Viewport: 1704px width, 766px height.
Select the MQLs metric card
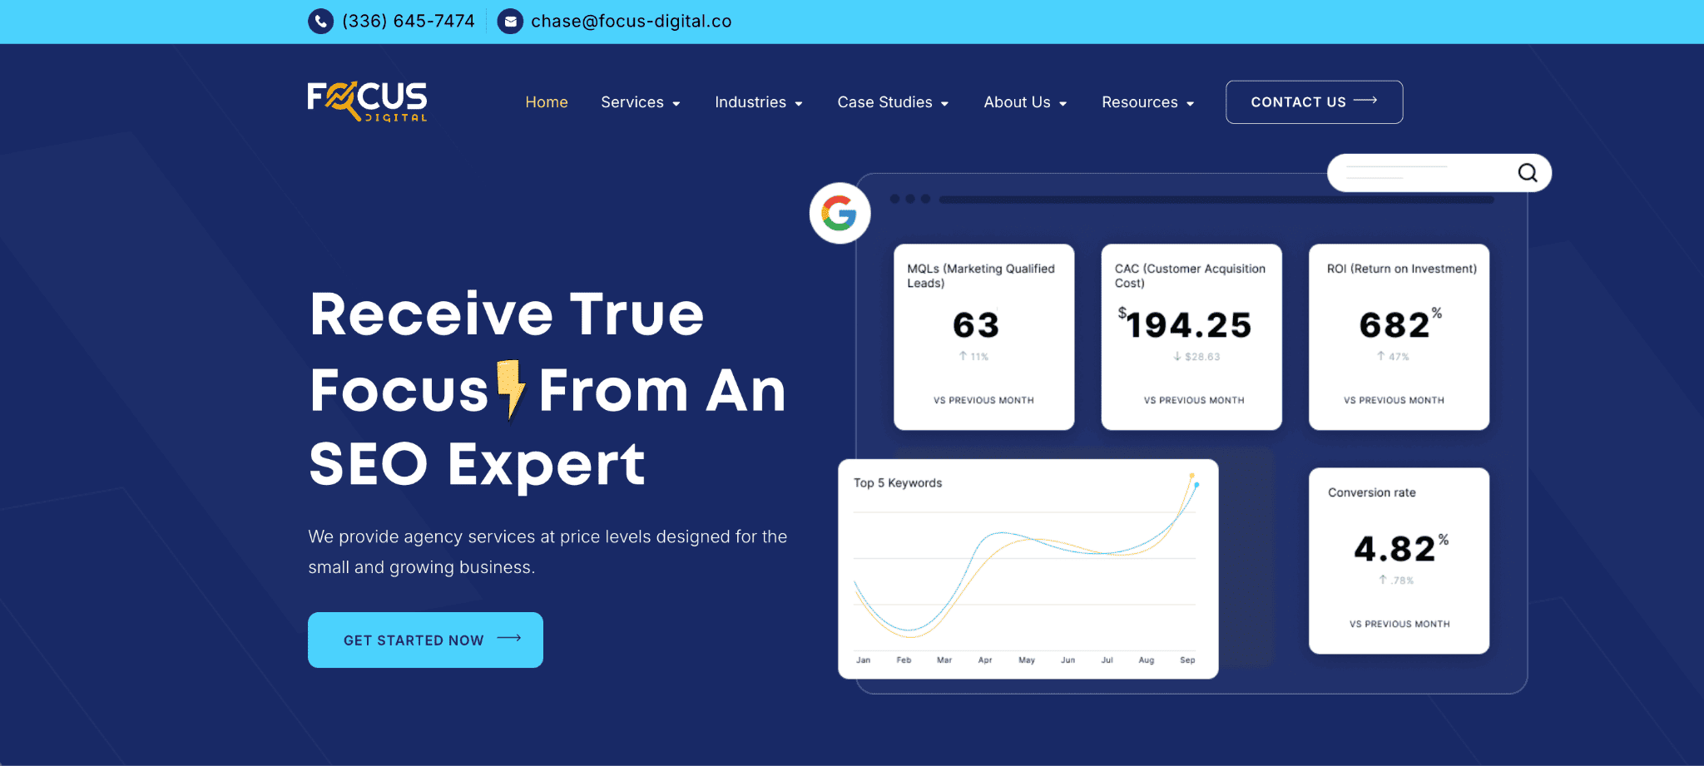tap(984, 337)
